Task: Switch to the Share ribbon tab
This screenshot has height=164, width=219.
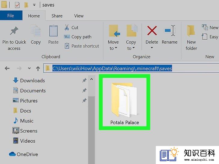Action: 57,16
